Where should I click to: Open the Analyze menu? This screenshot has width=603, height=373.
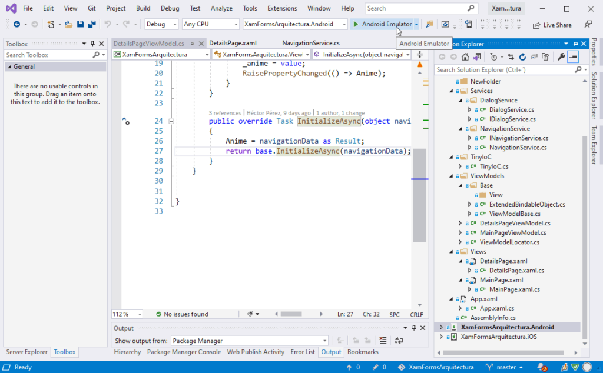click(x=221, y=8)
